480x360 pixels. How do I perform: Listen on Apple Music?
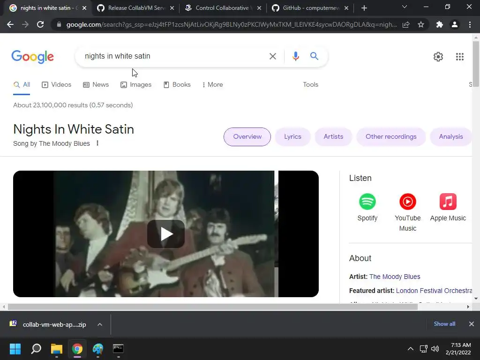point(448,207)
